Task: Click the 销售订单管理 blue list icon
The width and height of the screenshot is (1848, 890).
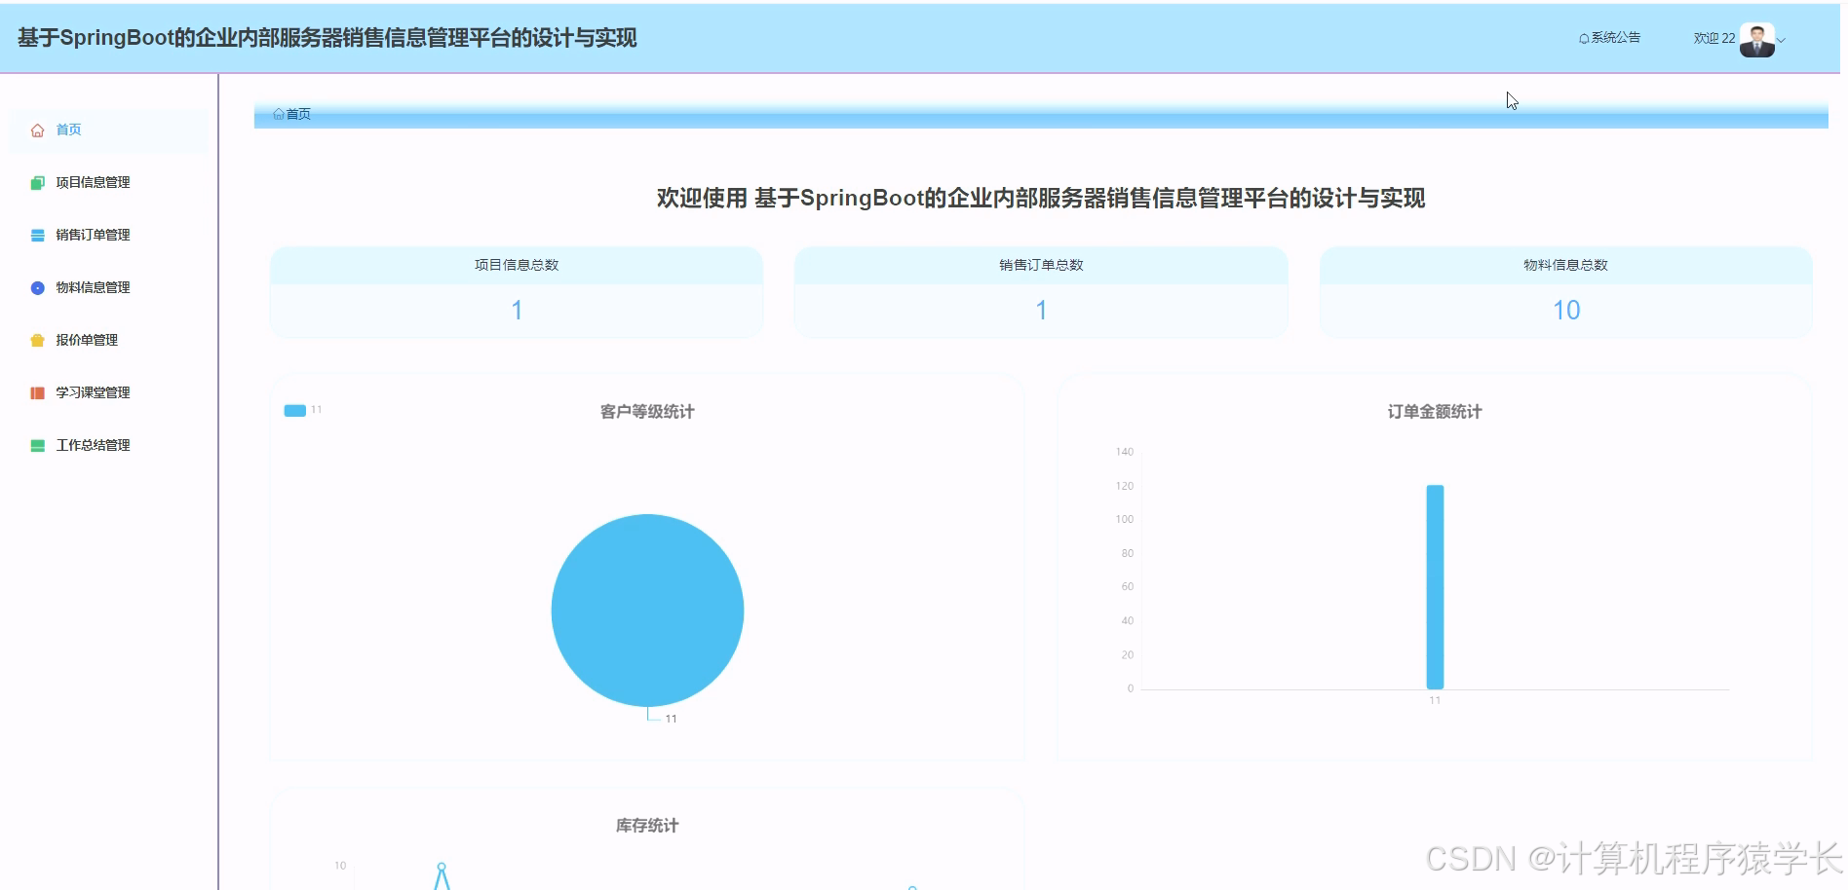Action: pyautogui.click(x=37, y=235)
